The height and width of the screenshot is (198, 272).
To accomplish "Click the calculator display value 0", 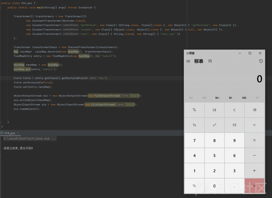I will (259, 79).
